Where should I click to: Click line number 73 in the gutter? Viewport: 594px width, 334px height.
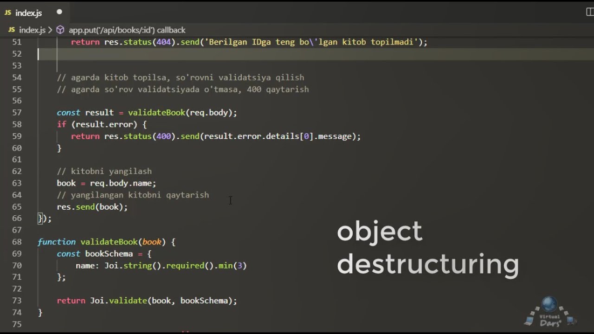tap(17, 301)
